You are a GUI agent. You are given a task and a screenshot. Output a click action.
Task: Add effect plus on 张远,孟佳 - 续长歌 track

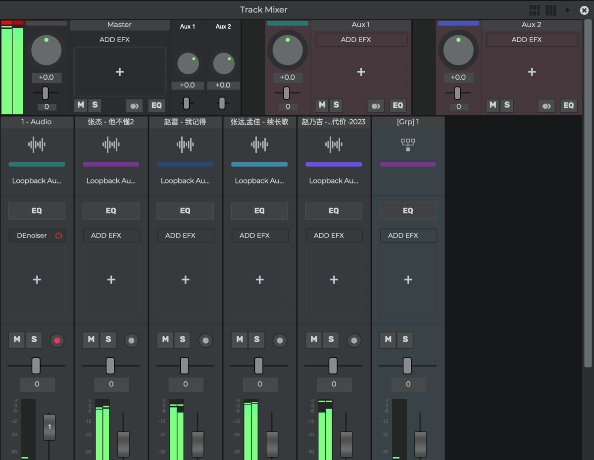(x=259, y=280)
